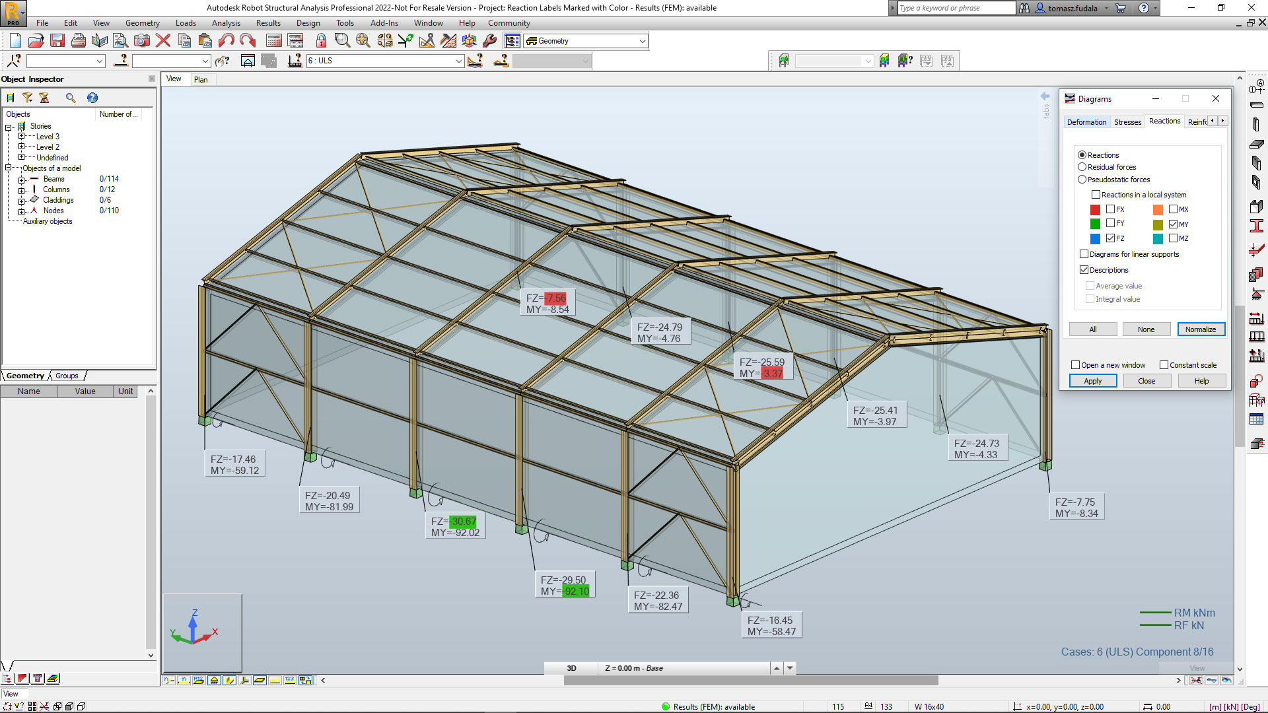
Task: Click the padlock results lock icon
Action: point(321,41)
